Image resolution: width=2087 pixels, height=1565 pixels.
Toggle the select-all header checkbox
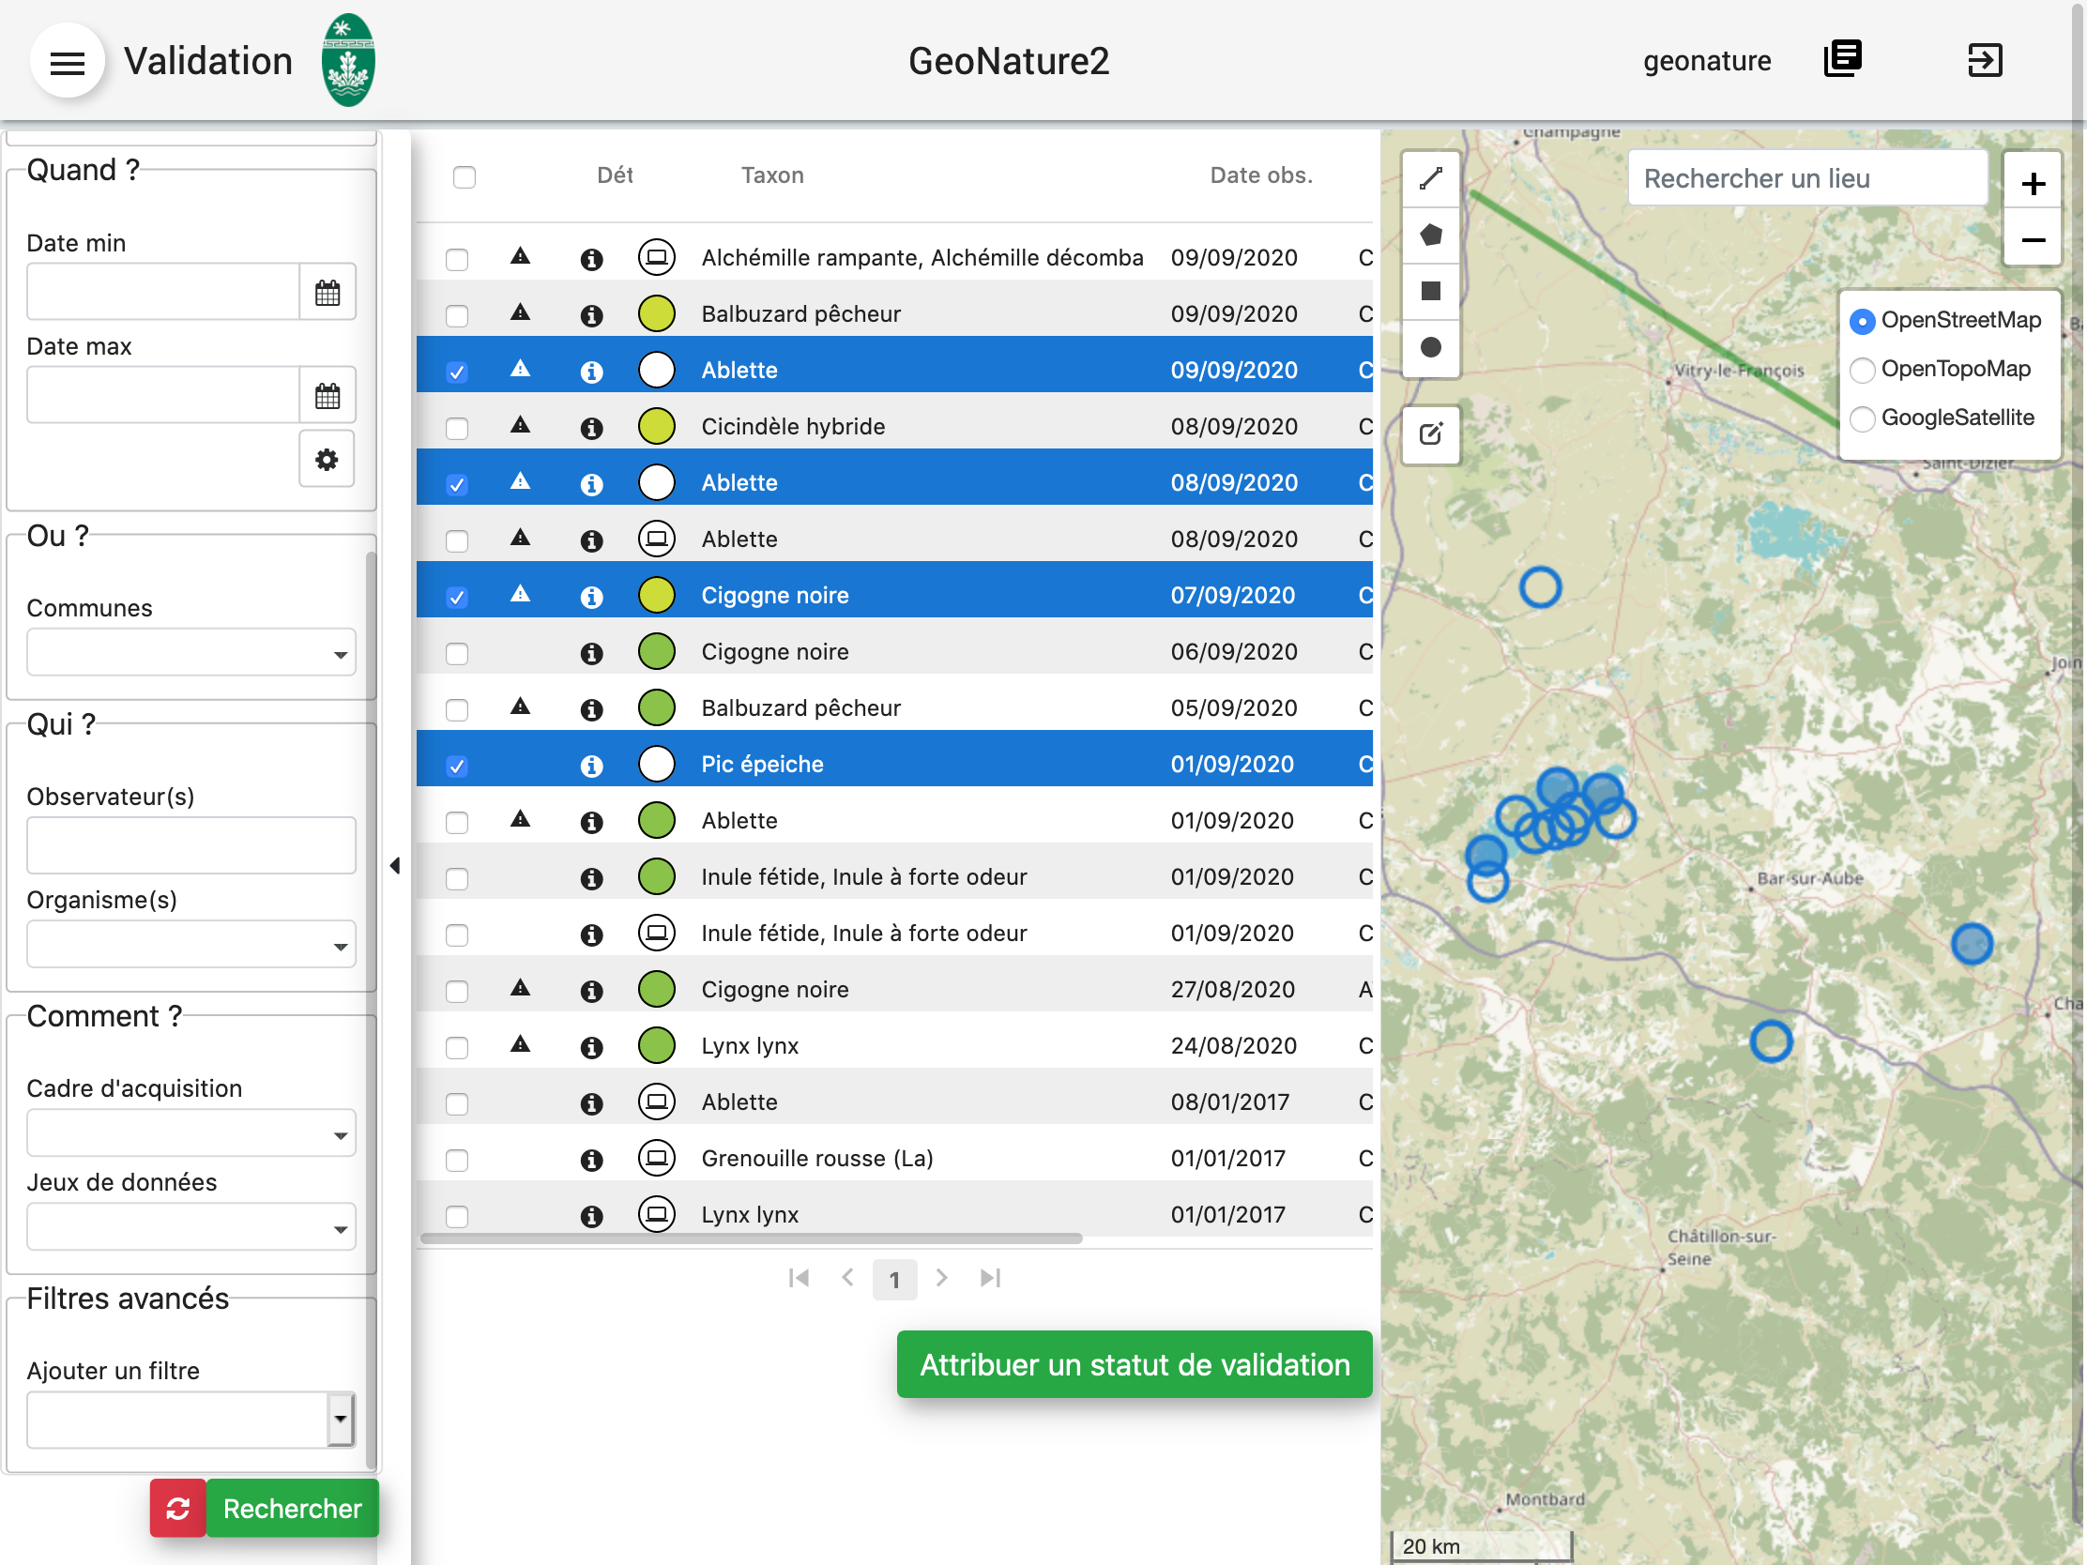tap(465, 176)
